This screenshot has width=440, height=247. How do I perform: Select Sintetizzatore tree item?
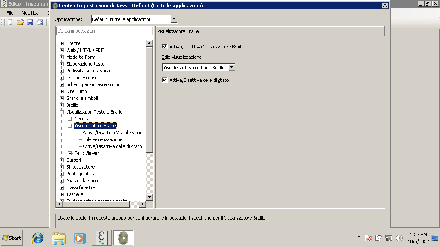80,167
